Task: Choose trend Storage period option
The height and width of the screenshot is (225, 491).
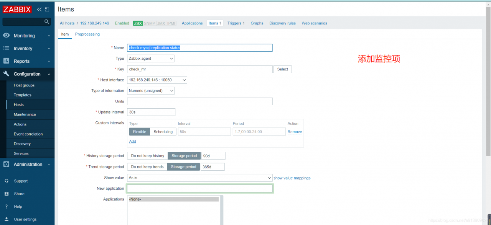Action: (x=183, y=167)
